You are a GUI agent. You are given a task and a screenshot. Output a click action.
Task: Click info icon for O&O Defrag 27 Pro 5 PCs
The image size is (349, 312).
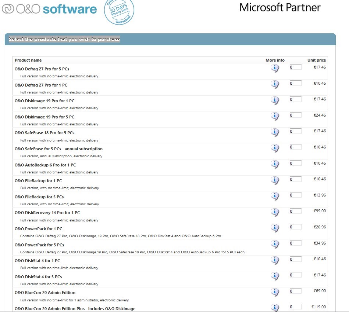click(275, 68)
